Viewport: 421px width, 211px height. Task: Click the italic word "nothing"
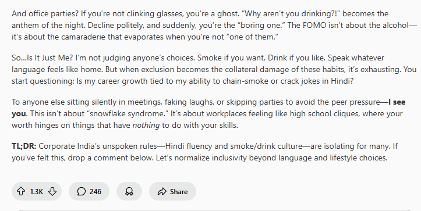pos(146,125)
